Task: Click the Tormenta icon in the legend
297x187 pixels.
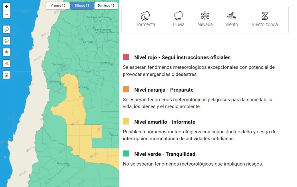Action: pyautogui.click(x=145, y=16)
